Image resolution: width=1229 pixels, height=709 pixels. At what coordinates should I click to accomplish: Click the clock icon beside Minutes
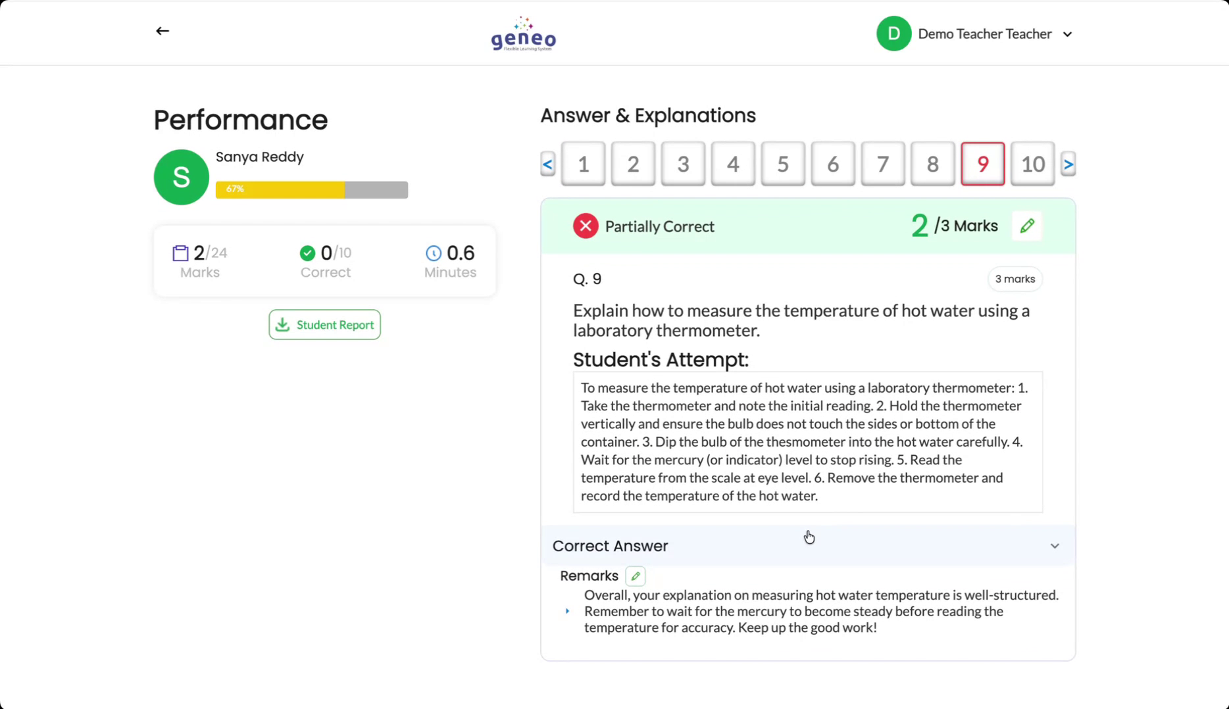[433, 253]
